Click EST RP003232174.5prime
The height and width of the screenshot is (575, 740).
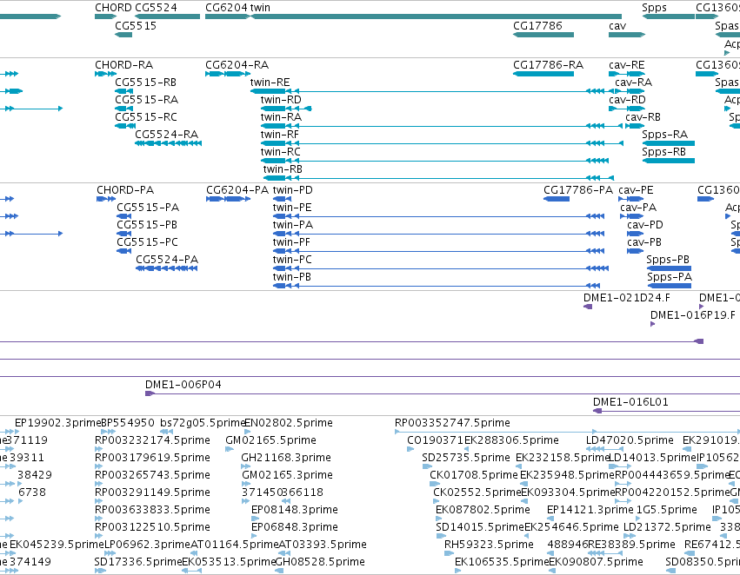152,440
